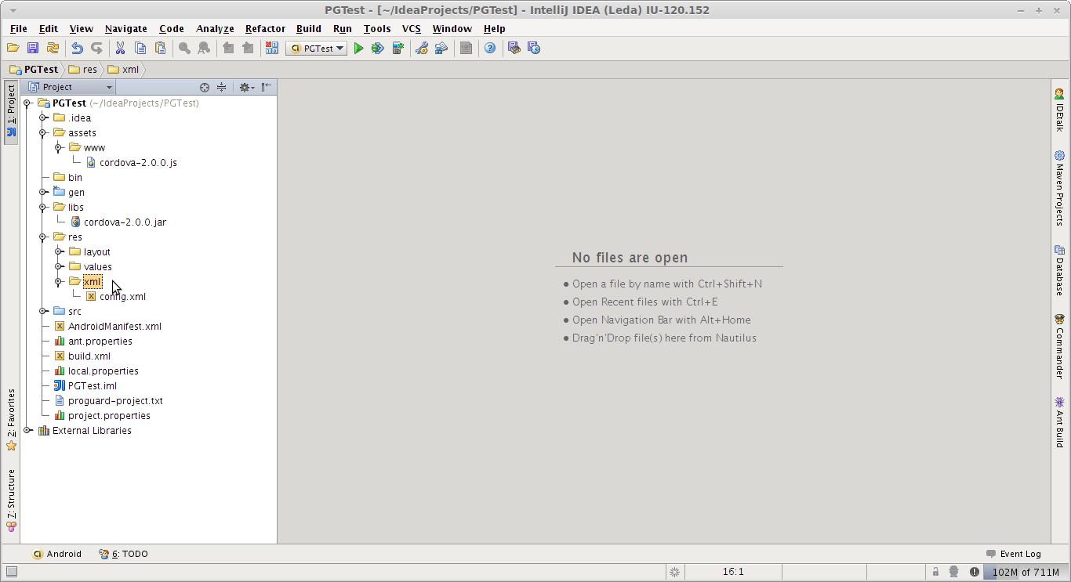Toggle the Maven Projects side panel
Screen dimensions: 1071x582
click(1059, 188)
